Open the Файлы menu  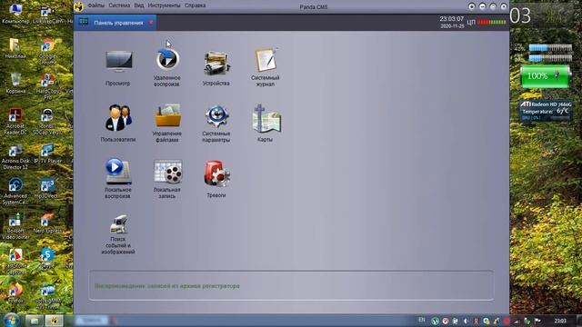click(x=96, y=5)
